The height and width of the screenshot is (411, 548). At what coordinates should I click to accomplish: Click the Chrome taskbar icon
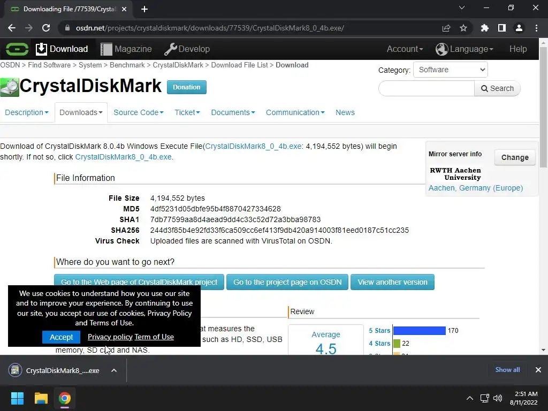65,398
